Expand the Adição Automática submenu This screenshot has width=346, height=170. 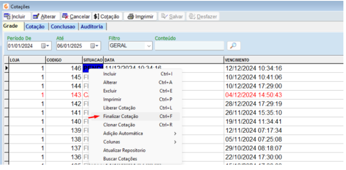click(135, 133)
